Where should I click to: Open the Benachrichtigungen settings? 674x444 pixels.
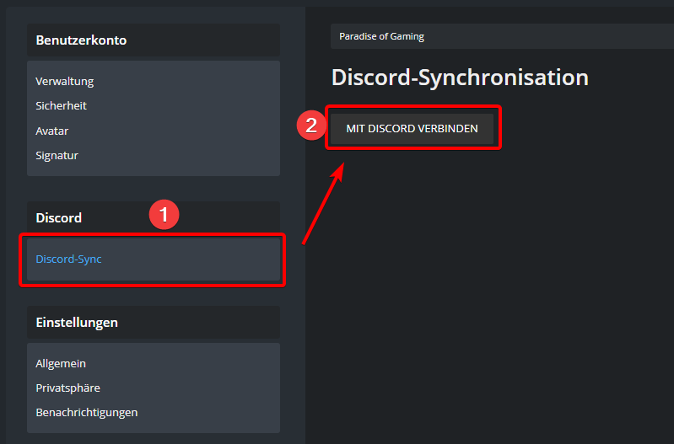(86, 413)
